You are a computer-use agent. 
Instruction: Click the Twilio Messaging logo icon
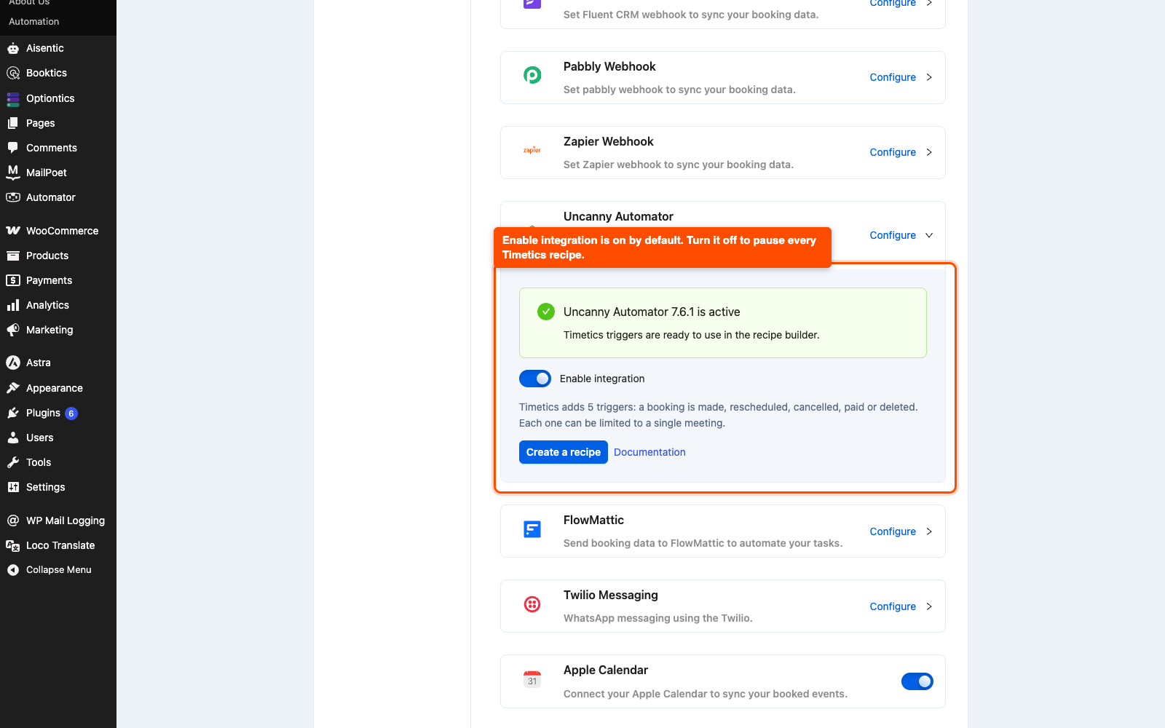pos(532,604)
